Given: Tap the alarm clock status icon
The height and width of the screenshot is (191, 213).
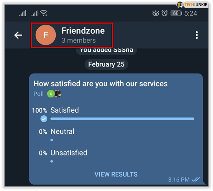Looking at the screenshot, I should (164, 13).
